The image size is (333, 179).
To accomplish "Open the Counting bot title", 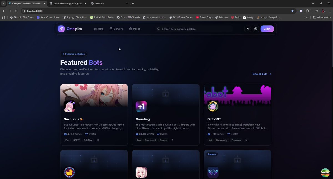I will tap(143, 119).
